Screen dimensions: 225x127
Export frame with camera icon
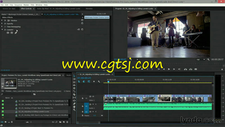[196, 69]
